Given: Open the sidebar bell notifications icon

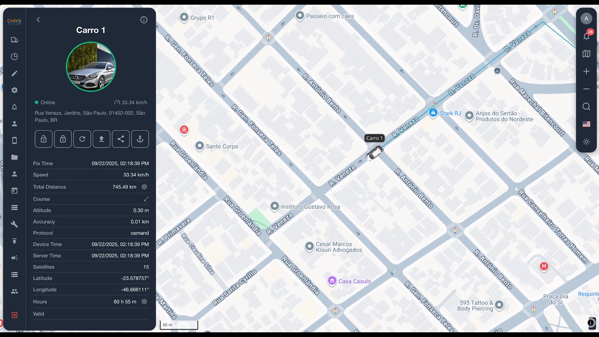Looking at the screenshot, I should point(15,107).
